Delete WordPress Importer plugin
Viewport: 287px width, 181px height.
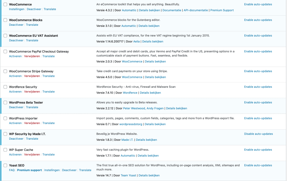[x=32, y=123]
